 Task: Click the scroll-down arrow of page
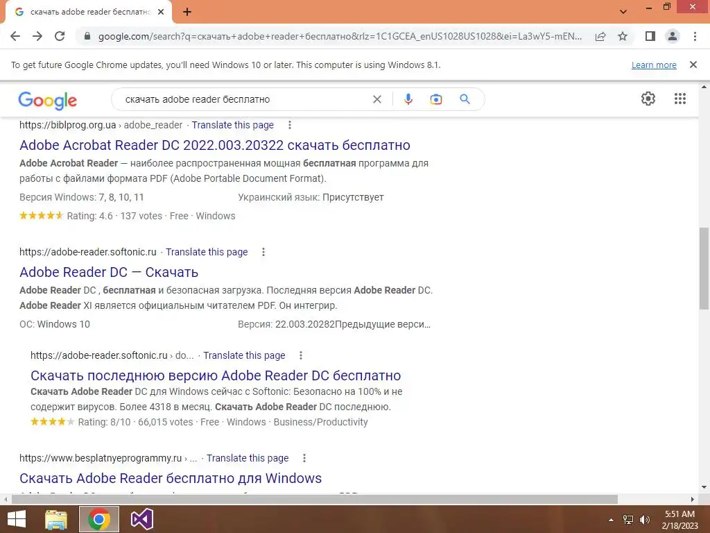coord(704,487)
